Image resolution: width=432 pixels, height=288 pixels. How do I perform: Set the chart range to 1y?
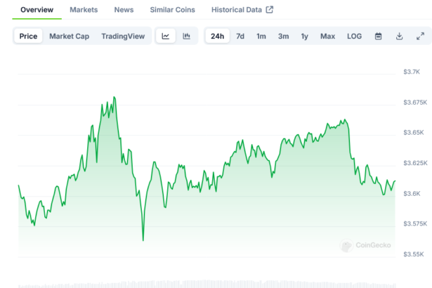pos(304,37)
